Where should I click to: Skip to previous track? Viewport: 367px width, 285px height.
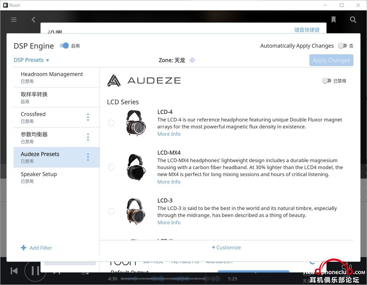(x=14, y=271)
